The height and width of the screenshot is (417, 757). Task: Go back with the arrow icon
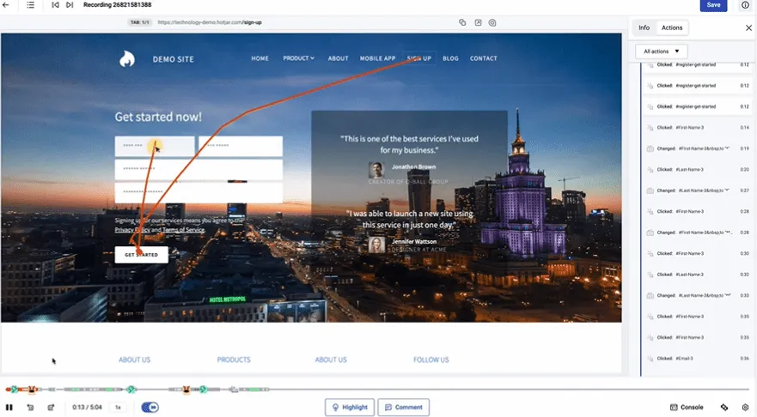click(6, 5)
